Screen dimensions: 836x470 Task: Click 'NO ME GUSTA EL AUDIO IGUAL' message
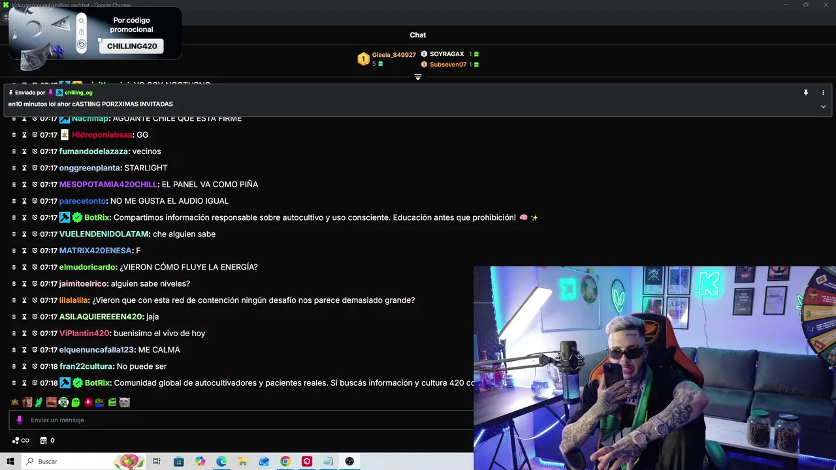169,201
